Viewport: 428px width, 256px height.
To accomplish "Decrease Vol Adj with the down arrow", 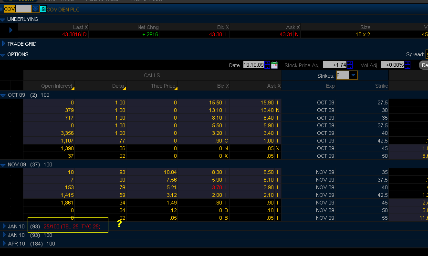I will point(407,67).
